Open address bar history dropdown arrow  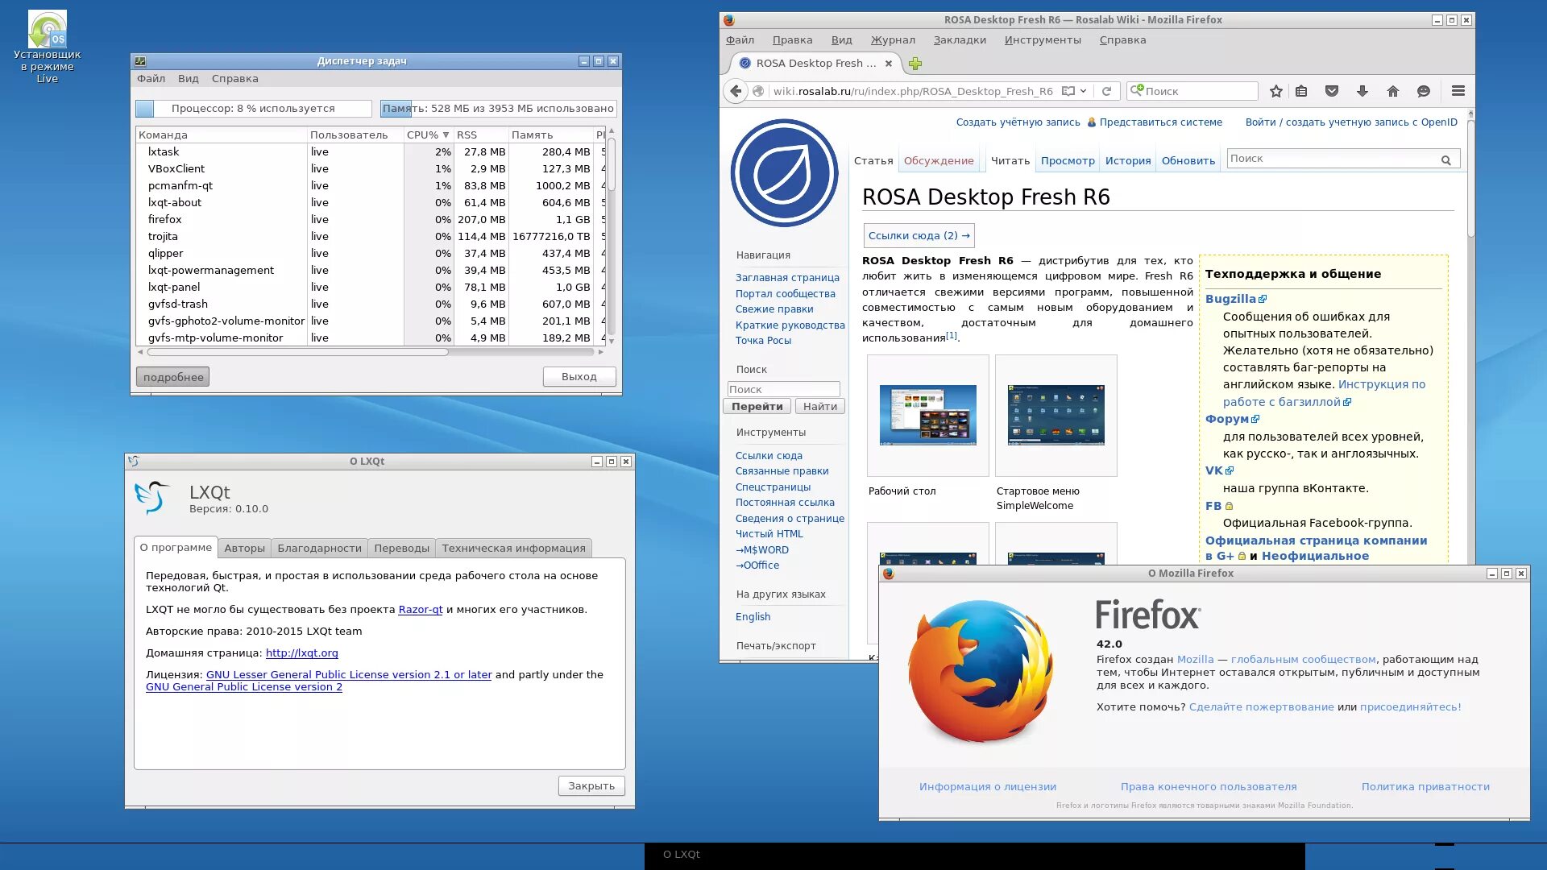(1084, 91)
